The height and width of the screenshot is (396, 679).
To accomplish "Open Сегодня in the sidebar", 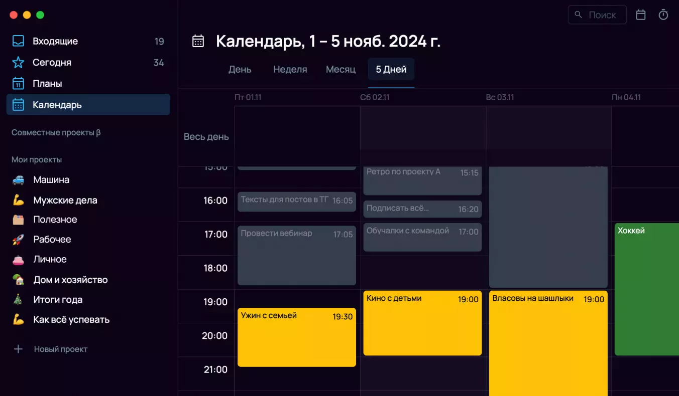I will (x=88, y=62).
